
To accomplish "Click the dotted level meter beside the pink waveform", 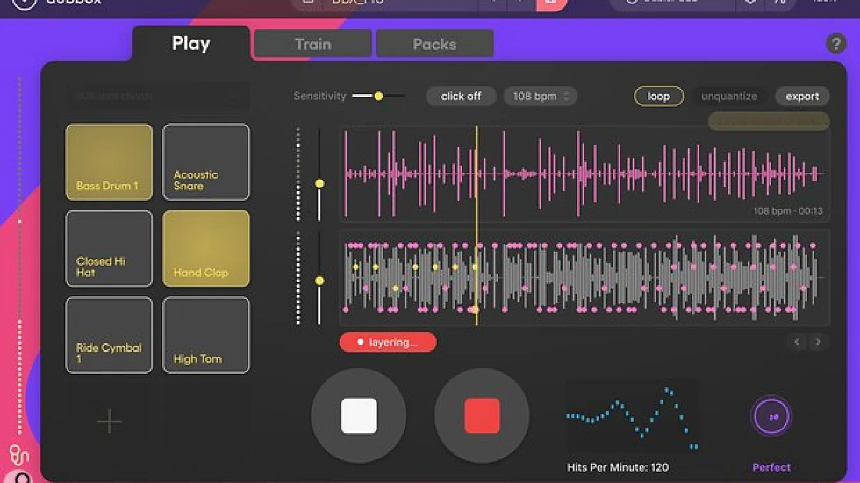I will pos(298,174).
